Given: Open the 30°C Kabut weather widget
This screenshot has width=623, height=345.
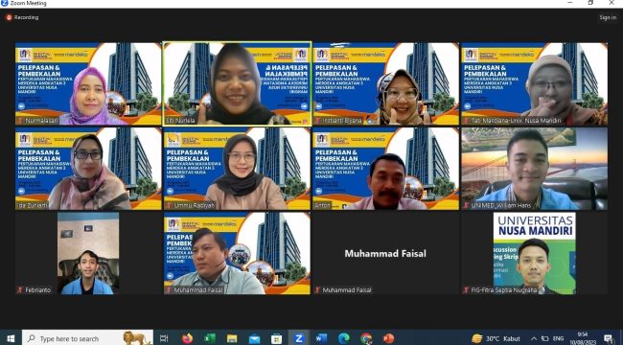Looking at the screenshot, I should click(x=496, y=338).
